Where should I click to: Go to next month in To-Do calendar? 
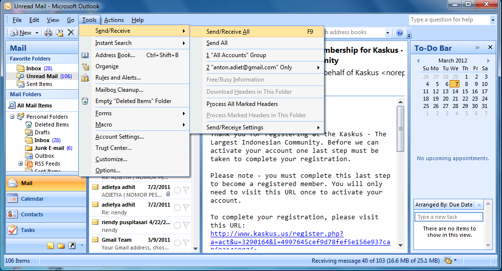click(x=488, y=61)
